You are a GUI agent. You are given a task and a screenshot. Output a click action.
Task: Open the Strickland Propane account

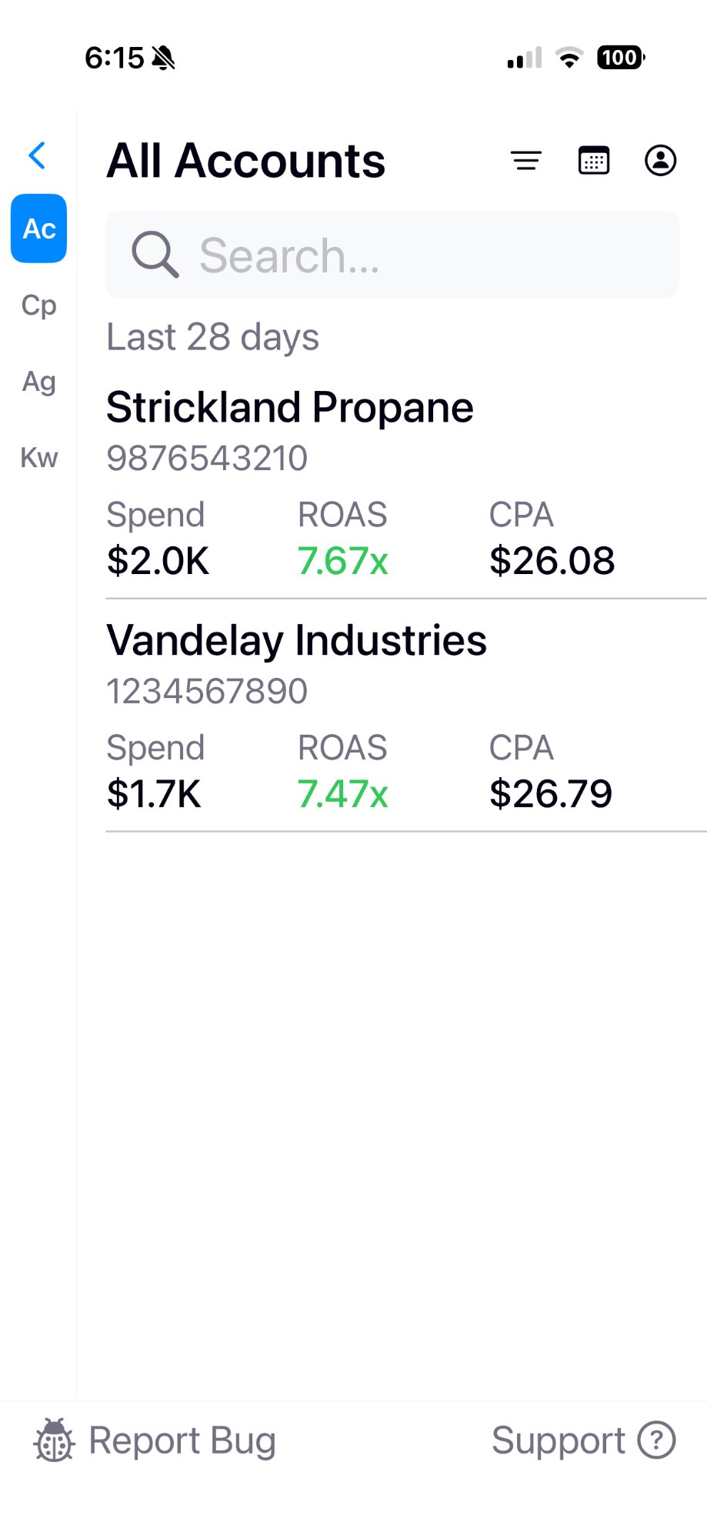tap(290, 408)
